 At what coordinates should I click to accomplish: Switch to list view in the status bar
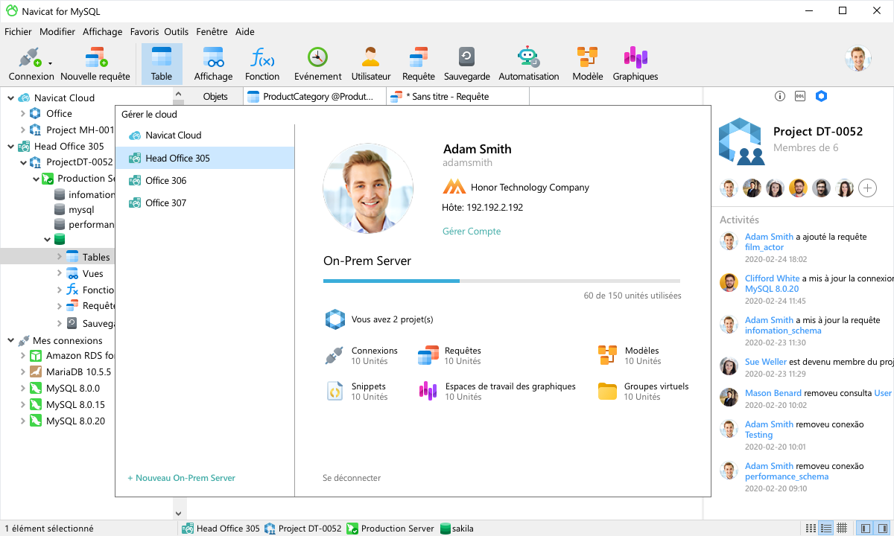pos(811,529)
